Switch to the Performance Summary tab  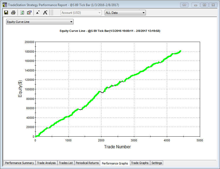19,163
